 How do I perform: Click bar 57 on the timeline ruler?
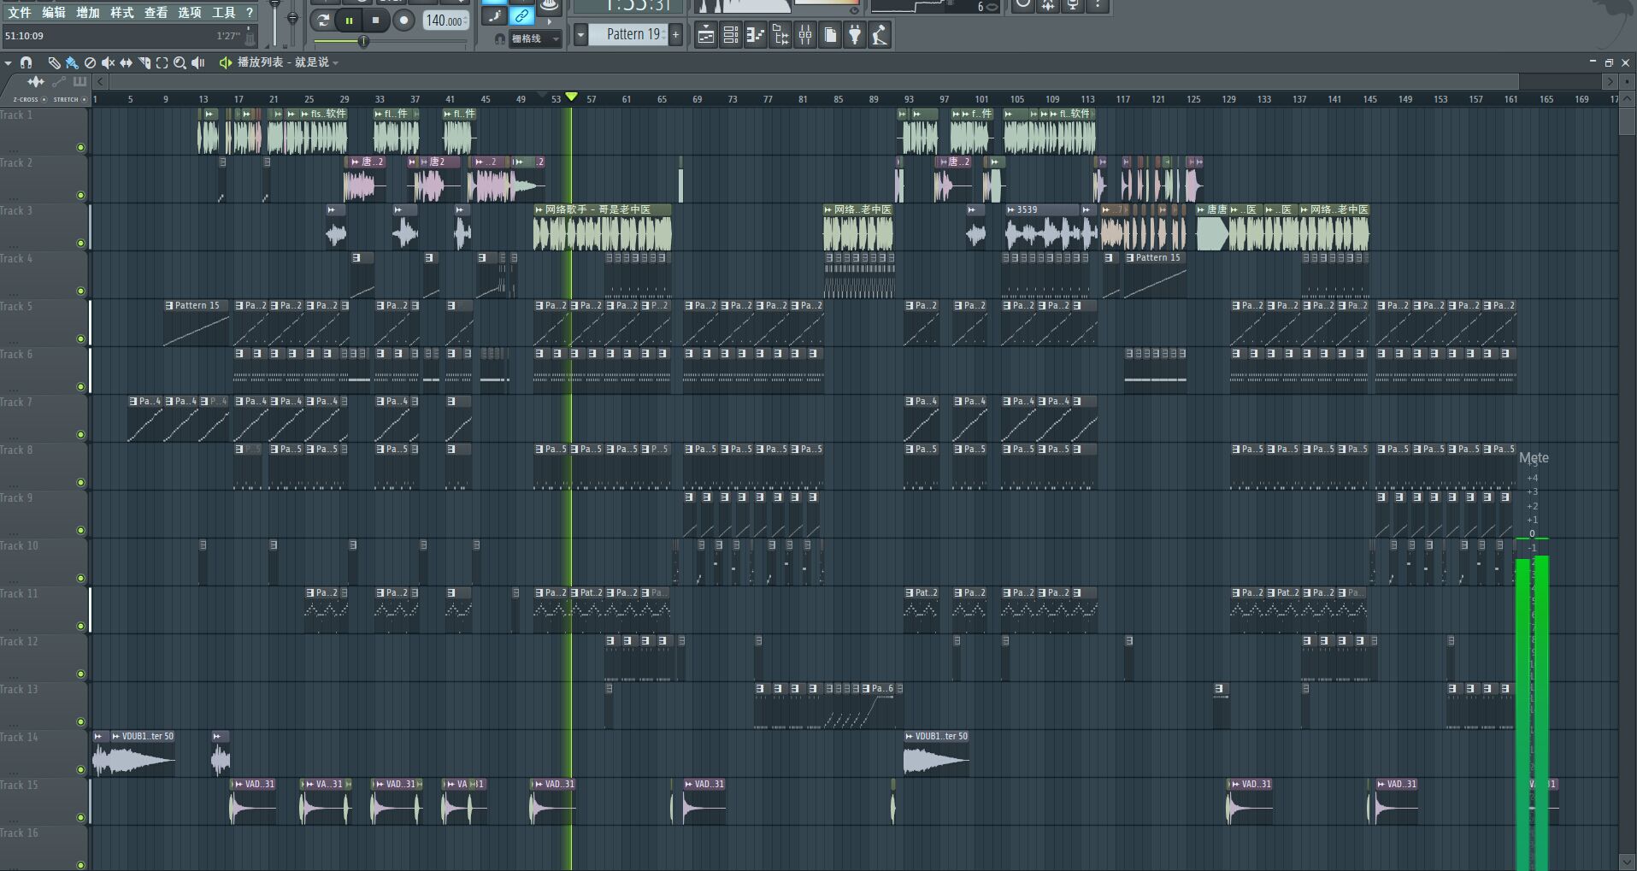coord(591,99)
